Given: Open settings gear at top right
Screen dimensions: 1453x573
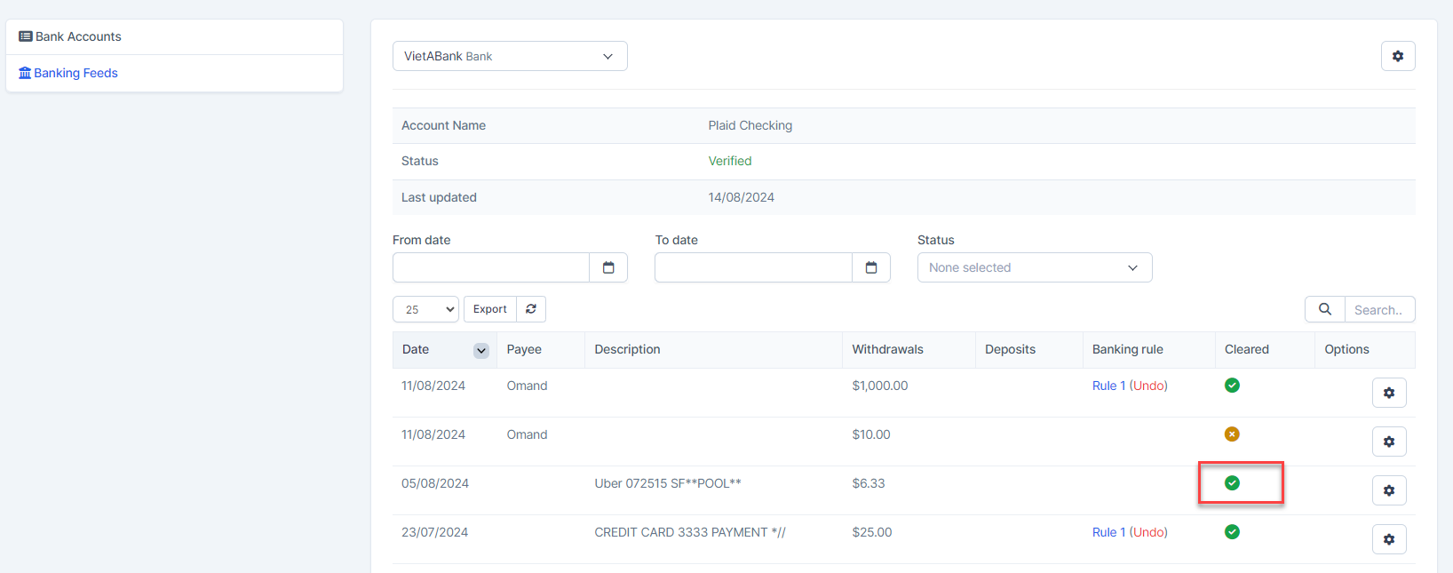Looking at the screenshot, I should coord(1398,56).
